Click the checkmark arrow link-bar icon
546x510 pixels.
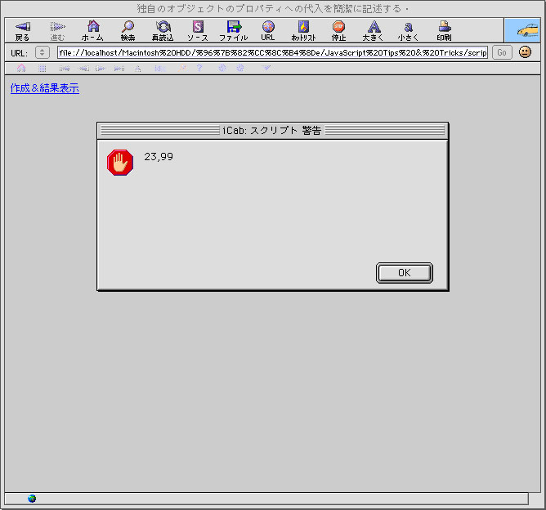point(266,68)
